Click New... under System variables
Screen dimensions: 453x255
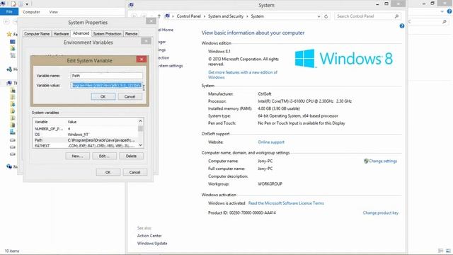tap(77, 156)
